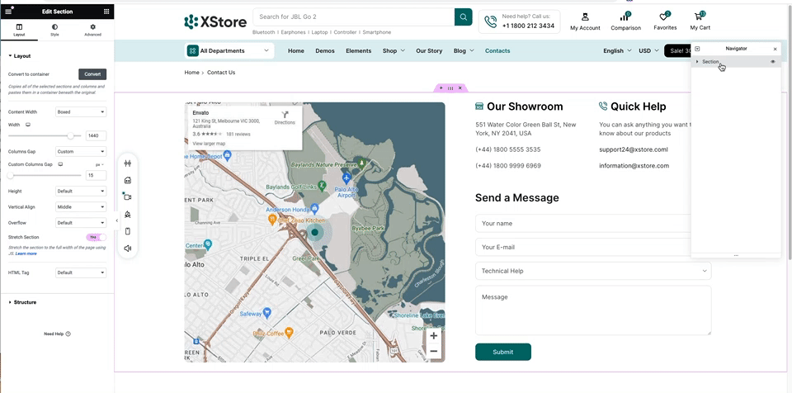Toggle Stretch Section switch

pos(96,237)
